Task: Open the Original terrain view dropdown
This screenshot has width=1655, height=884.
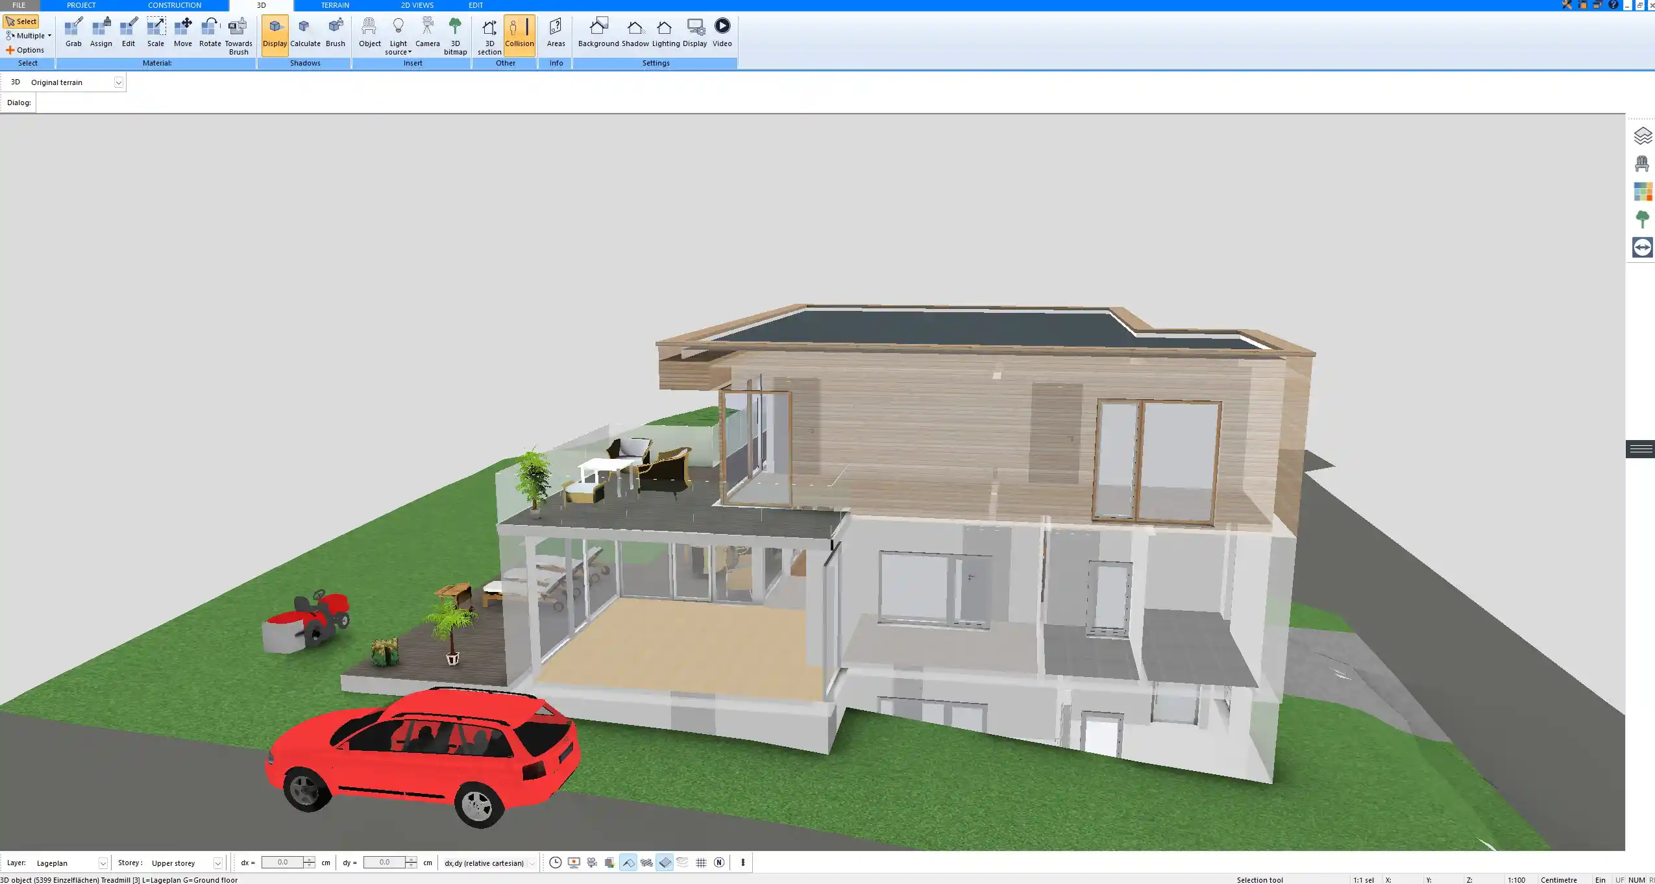Action: [x=119, y=82]
